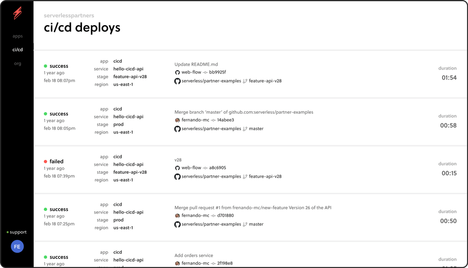Image resolution: width=468 pixels, height=268 pixels.
Task: Expand the Add orders service deploy entry
Action: click(303, 257)
